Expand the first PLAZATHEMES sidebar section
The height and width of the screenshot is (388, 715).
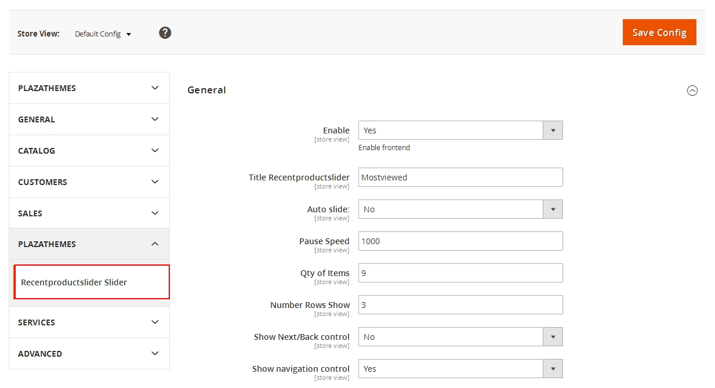click(x=89, y=88)
